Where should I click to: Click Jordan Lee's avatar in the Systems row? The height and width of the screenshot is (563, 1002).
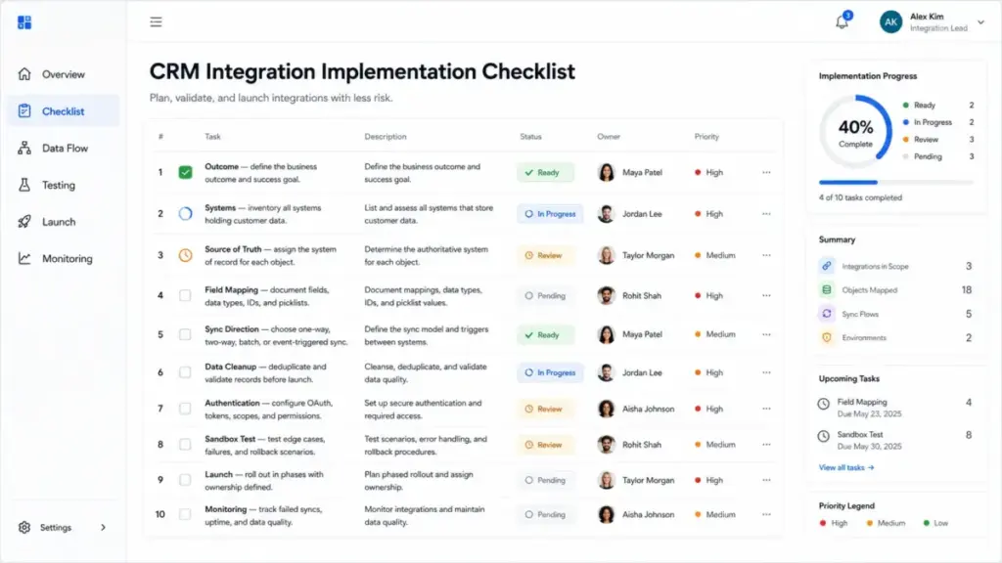pyautogui.click(x=606, y=214)
